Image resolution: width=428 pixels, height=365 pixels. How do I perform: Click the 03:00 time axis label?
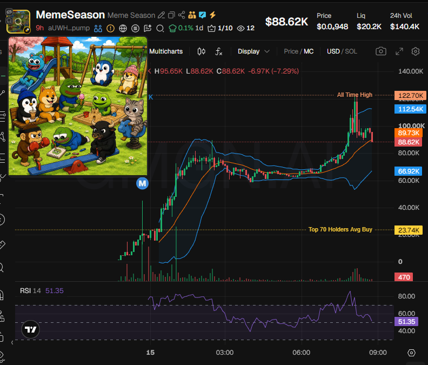click(225, 353)
